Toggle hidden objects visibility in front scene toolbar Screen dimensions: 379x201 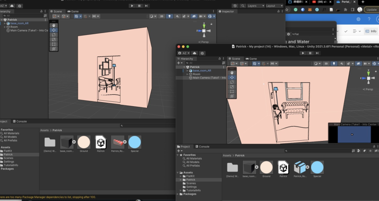tap(358, 64)
